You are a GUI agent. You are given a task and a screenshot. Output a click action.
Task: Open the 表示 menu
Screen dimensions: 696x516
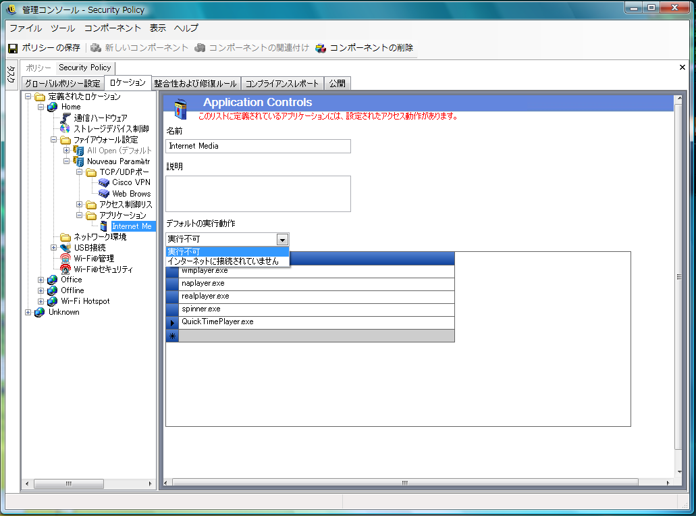point(157,28)
